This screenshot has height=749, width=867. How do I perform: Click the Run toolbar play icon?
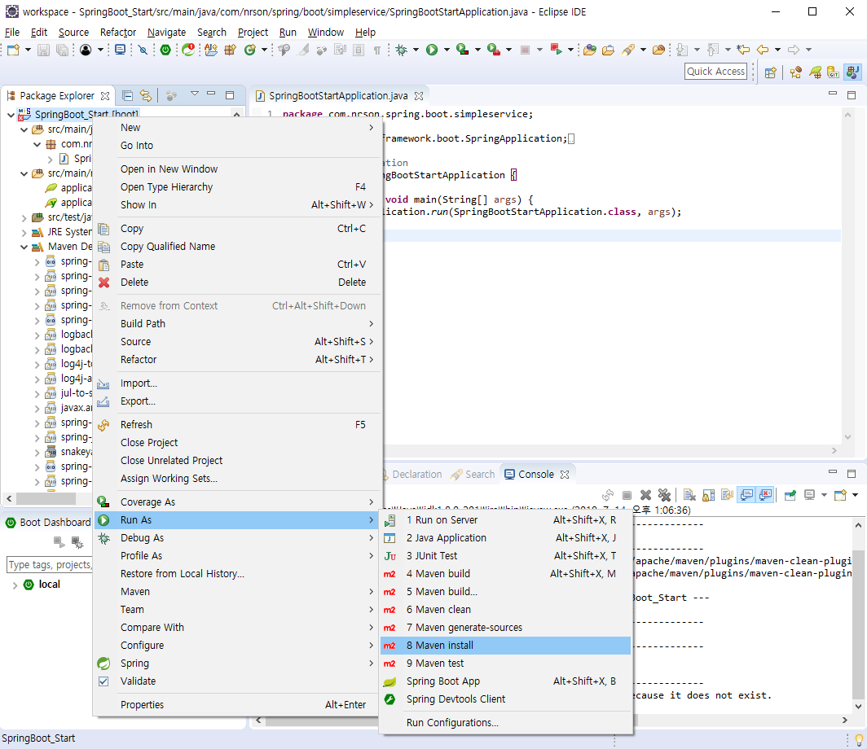(432, 50)
